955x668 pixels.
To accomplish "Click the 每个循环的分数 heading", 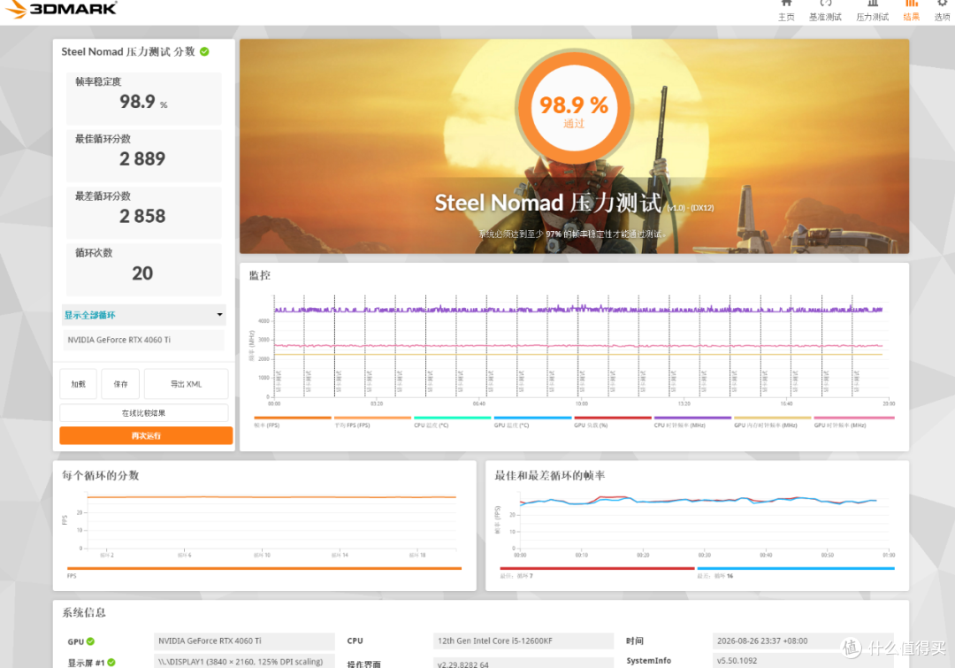I will pyautogui.click(x=101, y=475).
